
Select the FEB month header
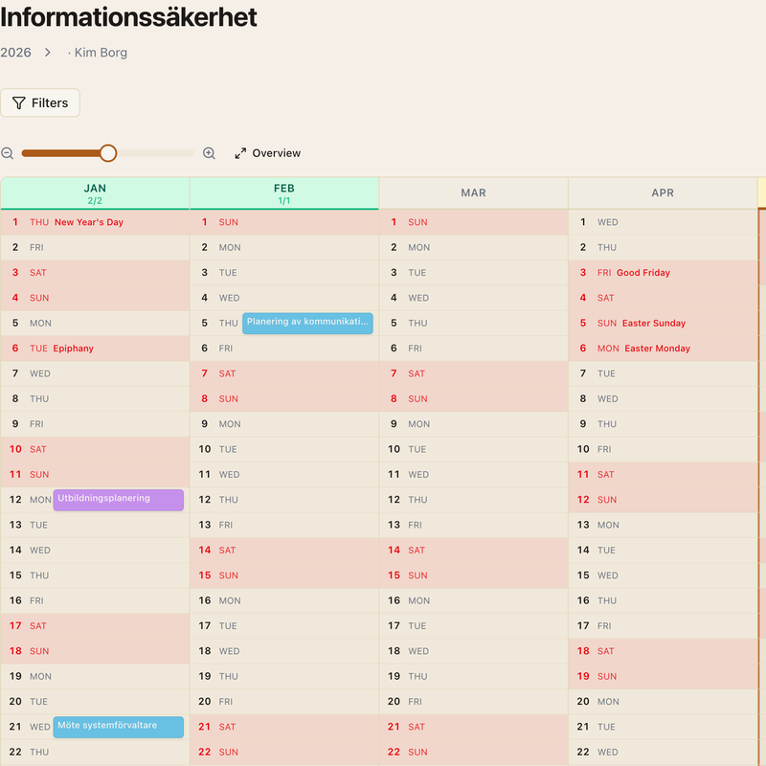tap(283, 193)
